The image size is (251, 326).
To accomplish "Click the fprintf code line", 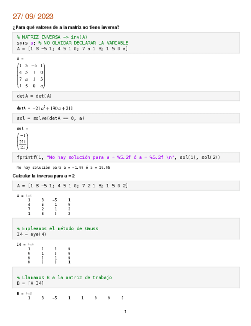I will (118, 157).
